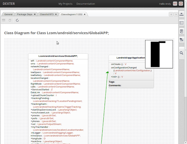Click the +startStopServicesLock field row
The height and width of the screenshot is (144, 187).
click(x=54, y=110)
